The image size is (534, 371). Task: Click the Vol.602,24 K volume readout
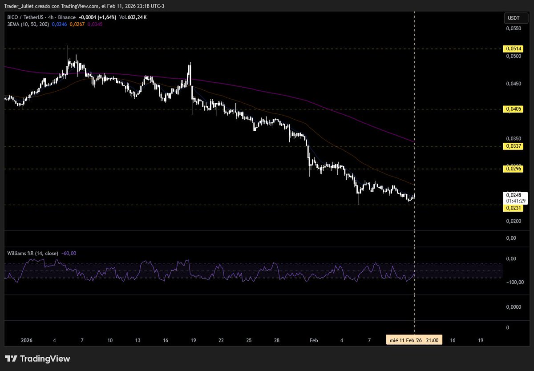click(133, 17)
